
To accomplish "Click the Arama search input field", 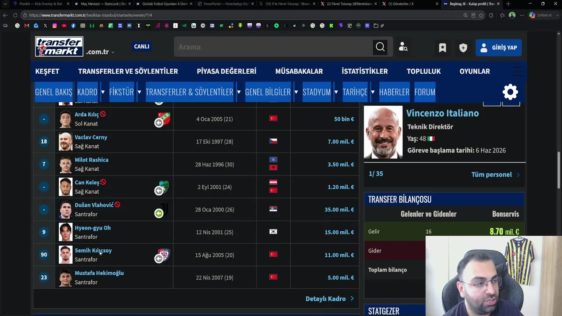I will click(x=273, y=47).
